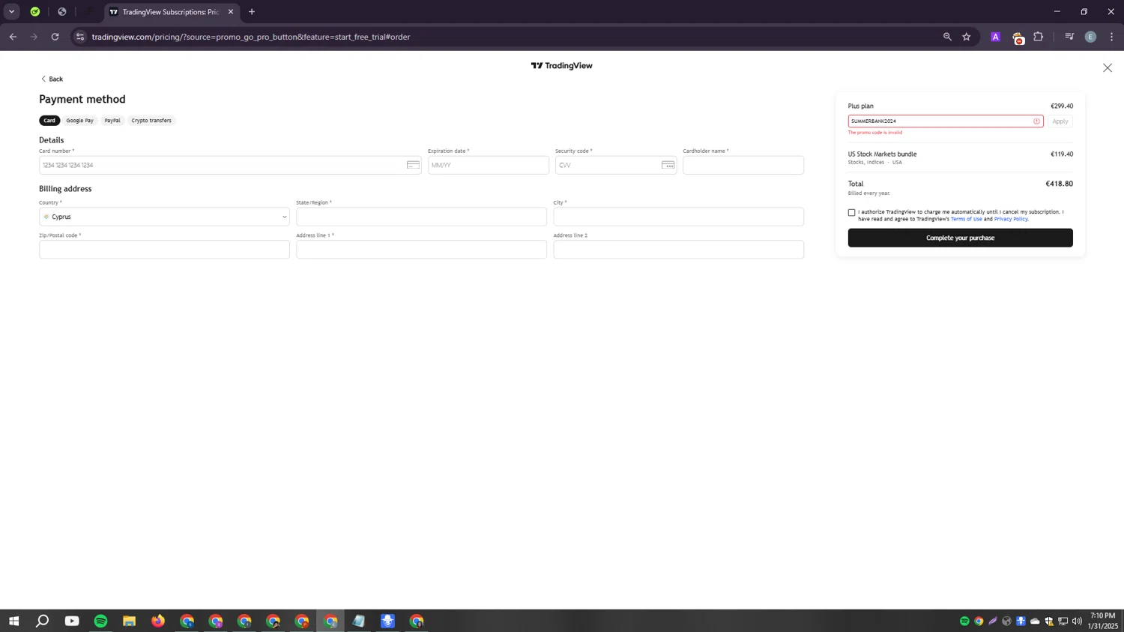This screenshot has width=1124, height=632.
Task: Click the card icon in Card number field
Action: coord(413,165)
